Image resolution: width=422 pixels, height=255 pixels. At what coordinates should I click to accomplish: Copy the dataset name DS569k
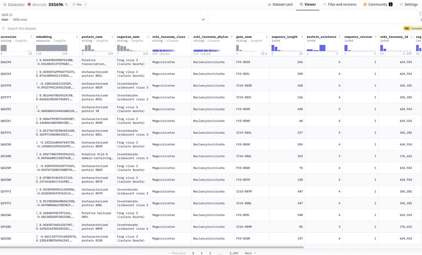[x=67, y=5]
